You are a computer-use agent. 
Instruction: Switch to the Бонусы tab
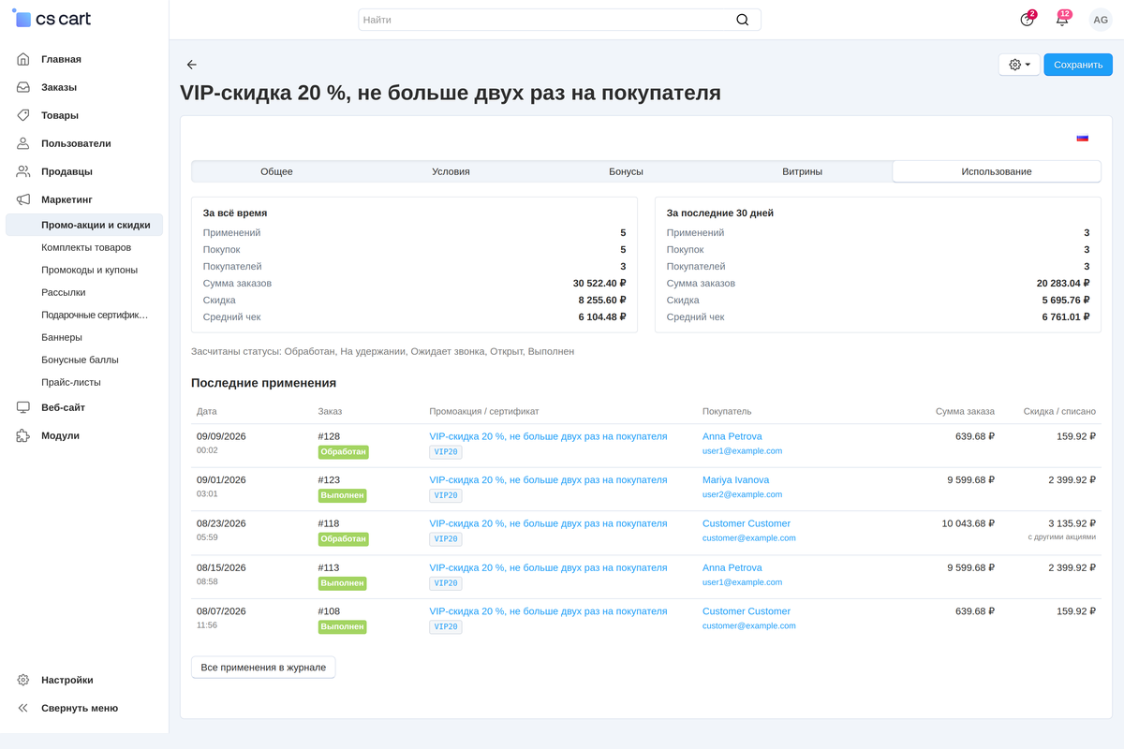(x=626, y=171)
